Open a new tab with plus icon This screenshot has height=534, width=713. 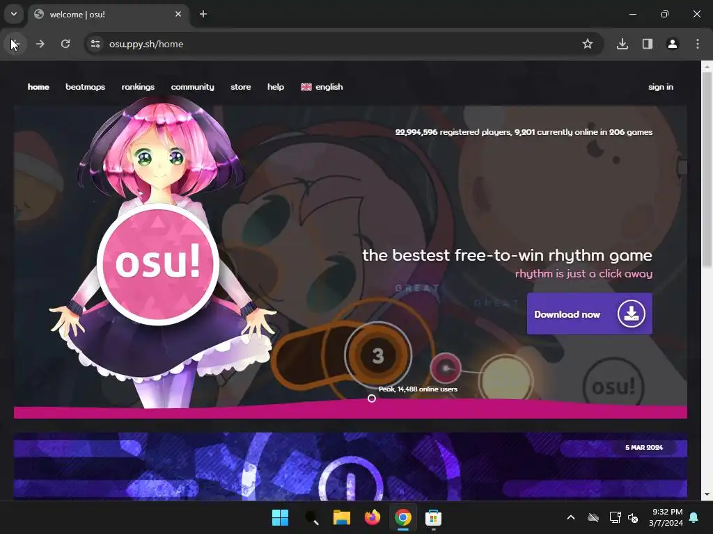tap(203, 14)
